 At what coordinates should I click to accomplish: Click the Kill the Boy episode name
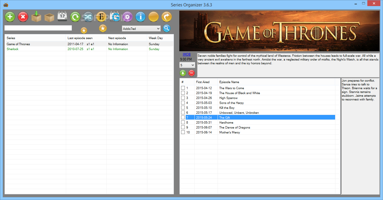click(227, 108)
